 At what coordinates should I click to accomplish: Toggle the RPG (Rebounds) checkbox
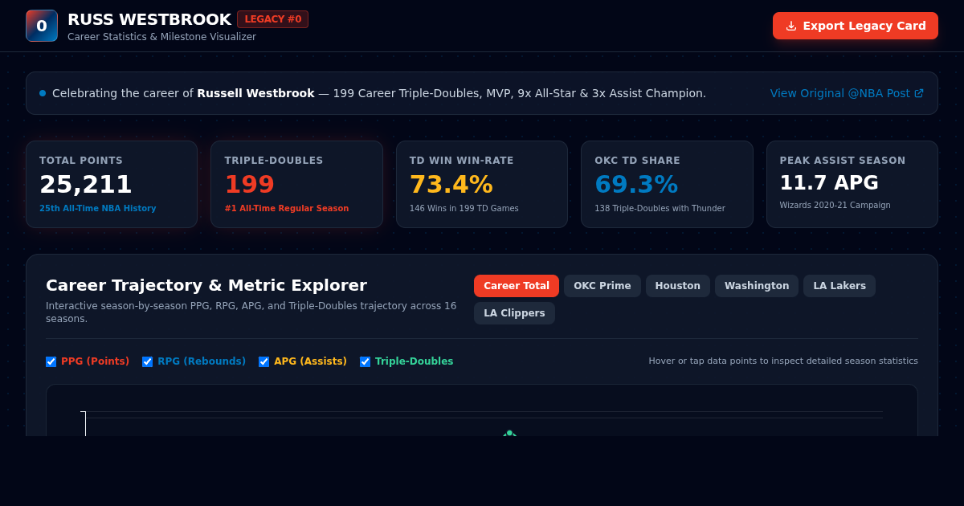tap(148, 361)
